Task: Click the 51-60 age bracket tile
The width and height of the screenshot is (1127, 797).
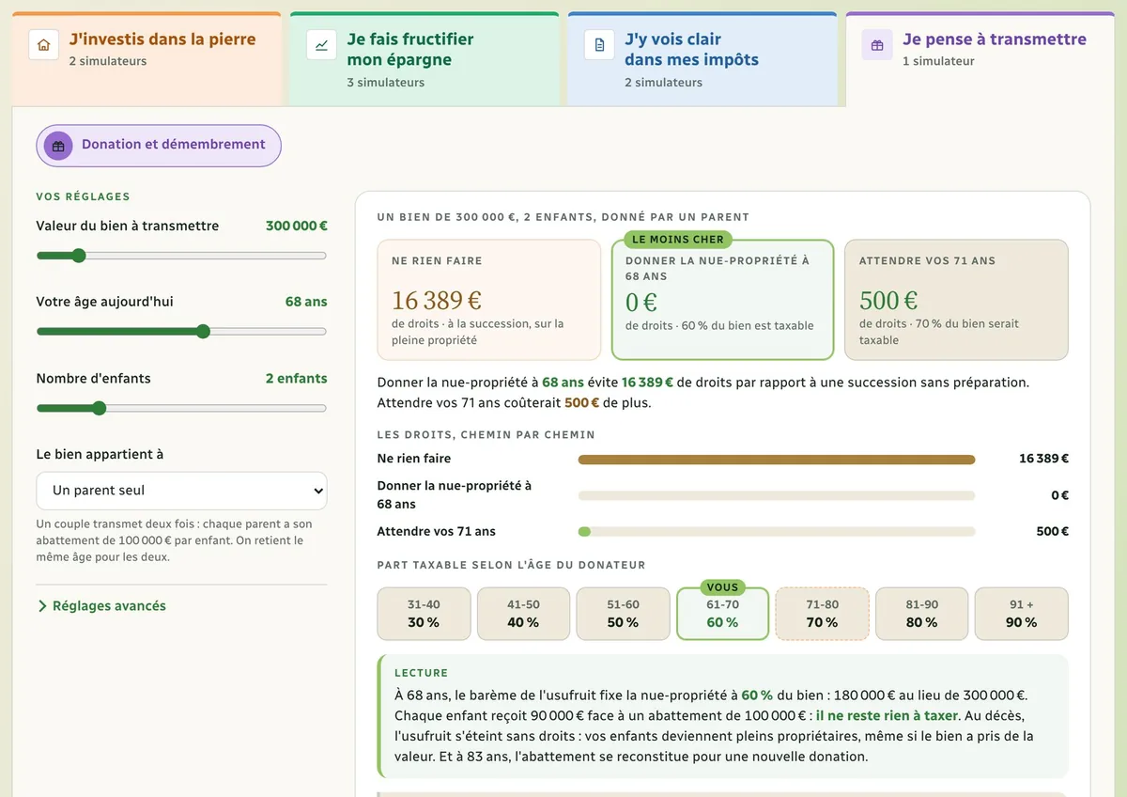Action: 623,614
